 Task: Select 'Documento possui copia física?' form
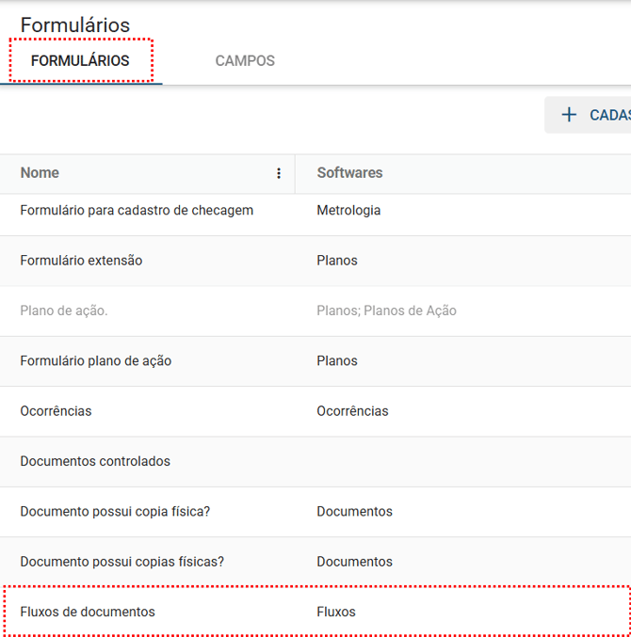[115, 512]
